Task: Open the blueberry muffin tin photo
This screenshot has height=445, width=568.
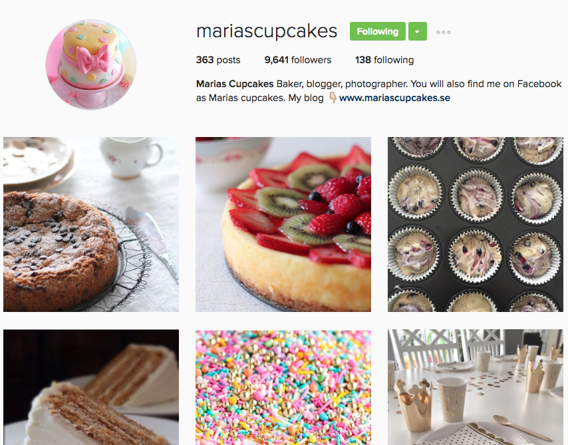Action: 476,224
